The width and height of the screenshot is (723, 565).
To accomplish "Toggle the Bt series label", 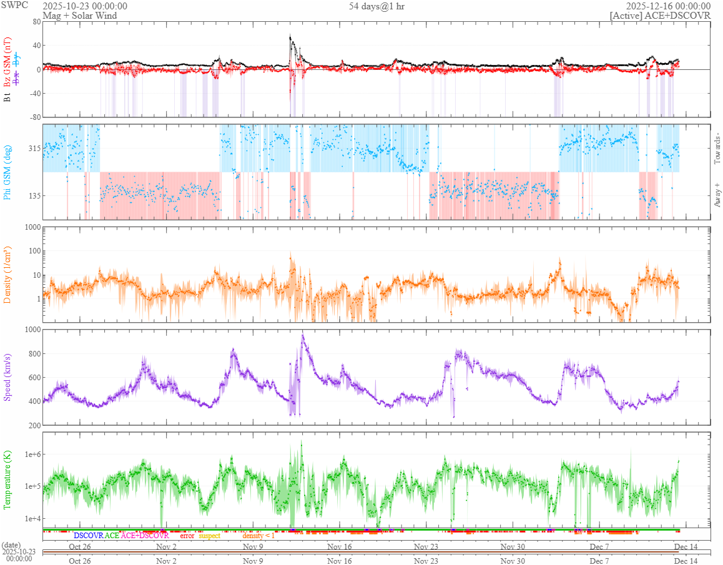I will point(7,98).
